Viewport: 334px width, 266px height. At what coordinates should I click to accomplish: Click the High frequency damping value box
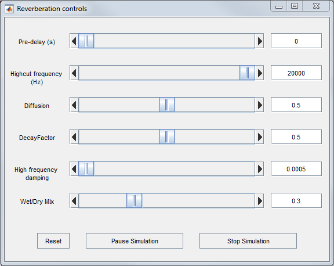coord(296,169)
